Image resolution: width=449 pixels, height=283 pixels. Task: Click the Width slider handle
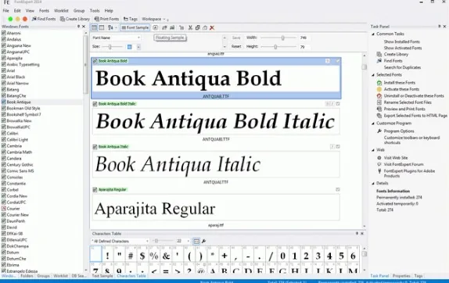[283, 38]
